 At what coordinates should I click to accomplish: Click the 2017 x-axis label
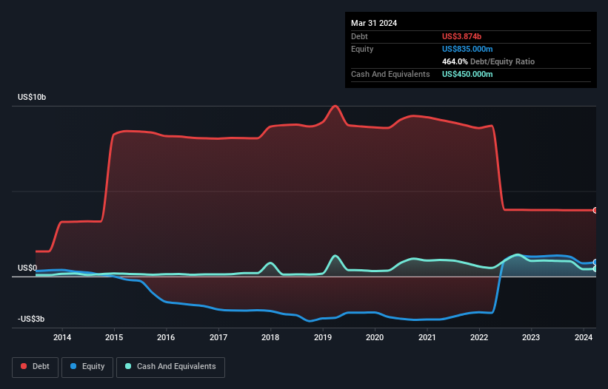click(x=218, y=337)
